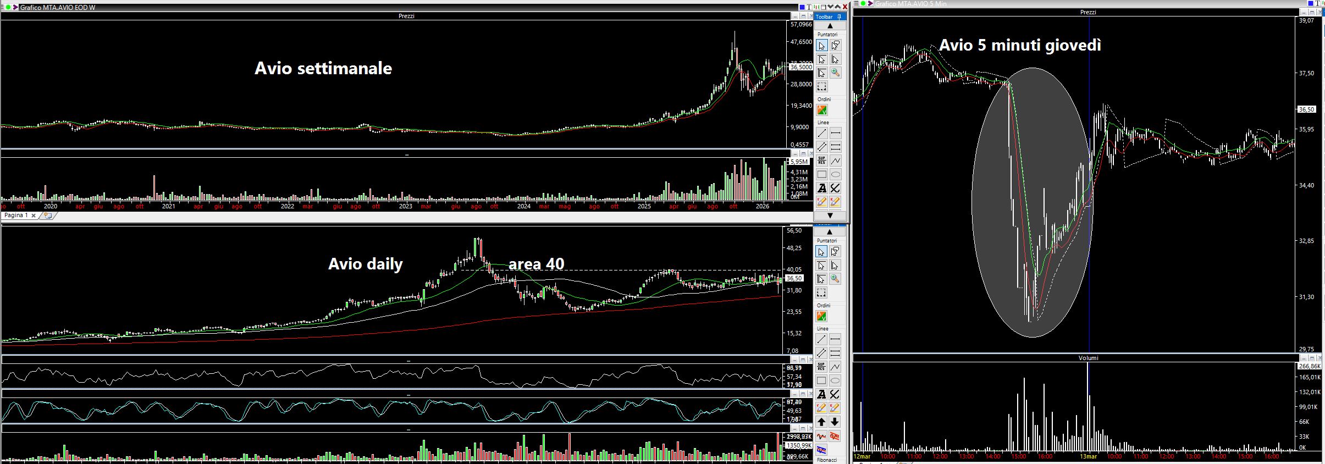The width and height of the screenshot is (1325, 464).
Task: Choose SUP/RES tool in daily chart toolbar
Action: click(821, 367)
